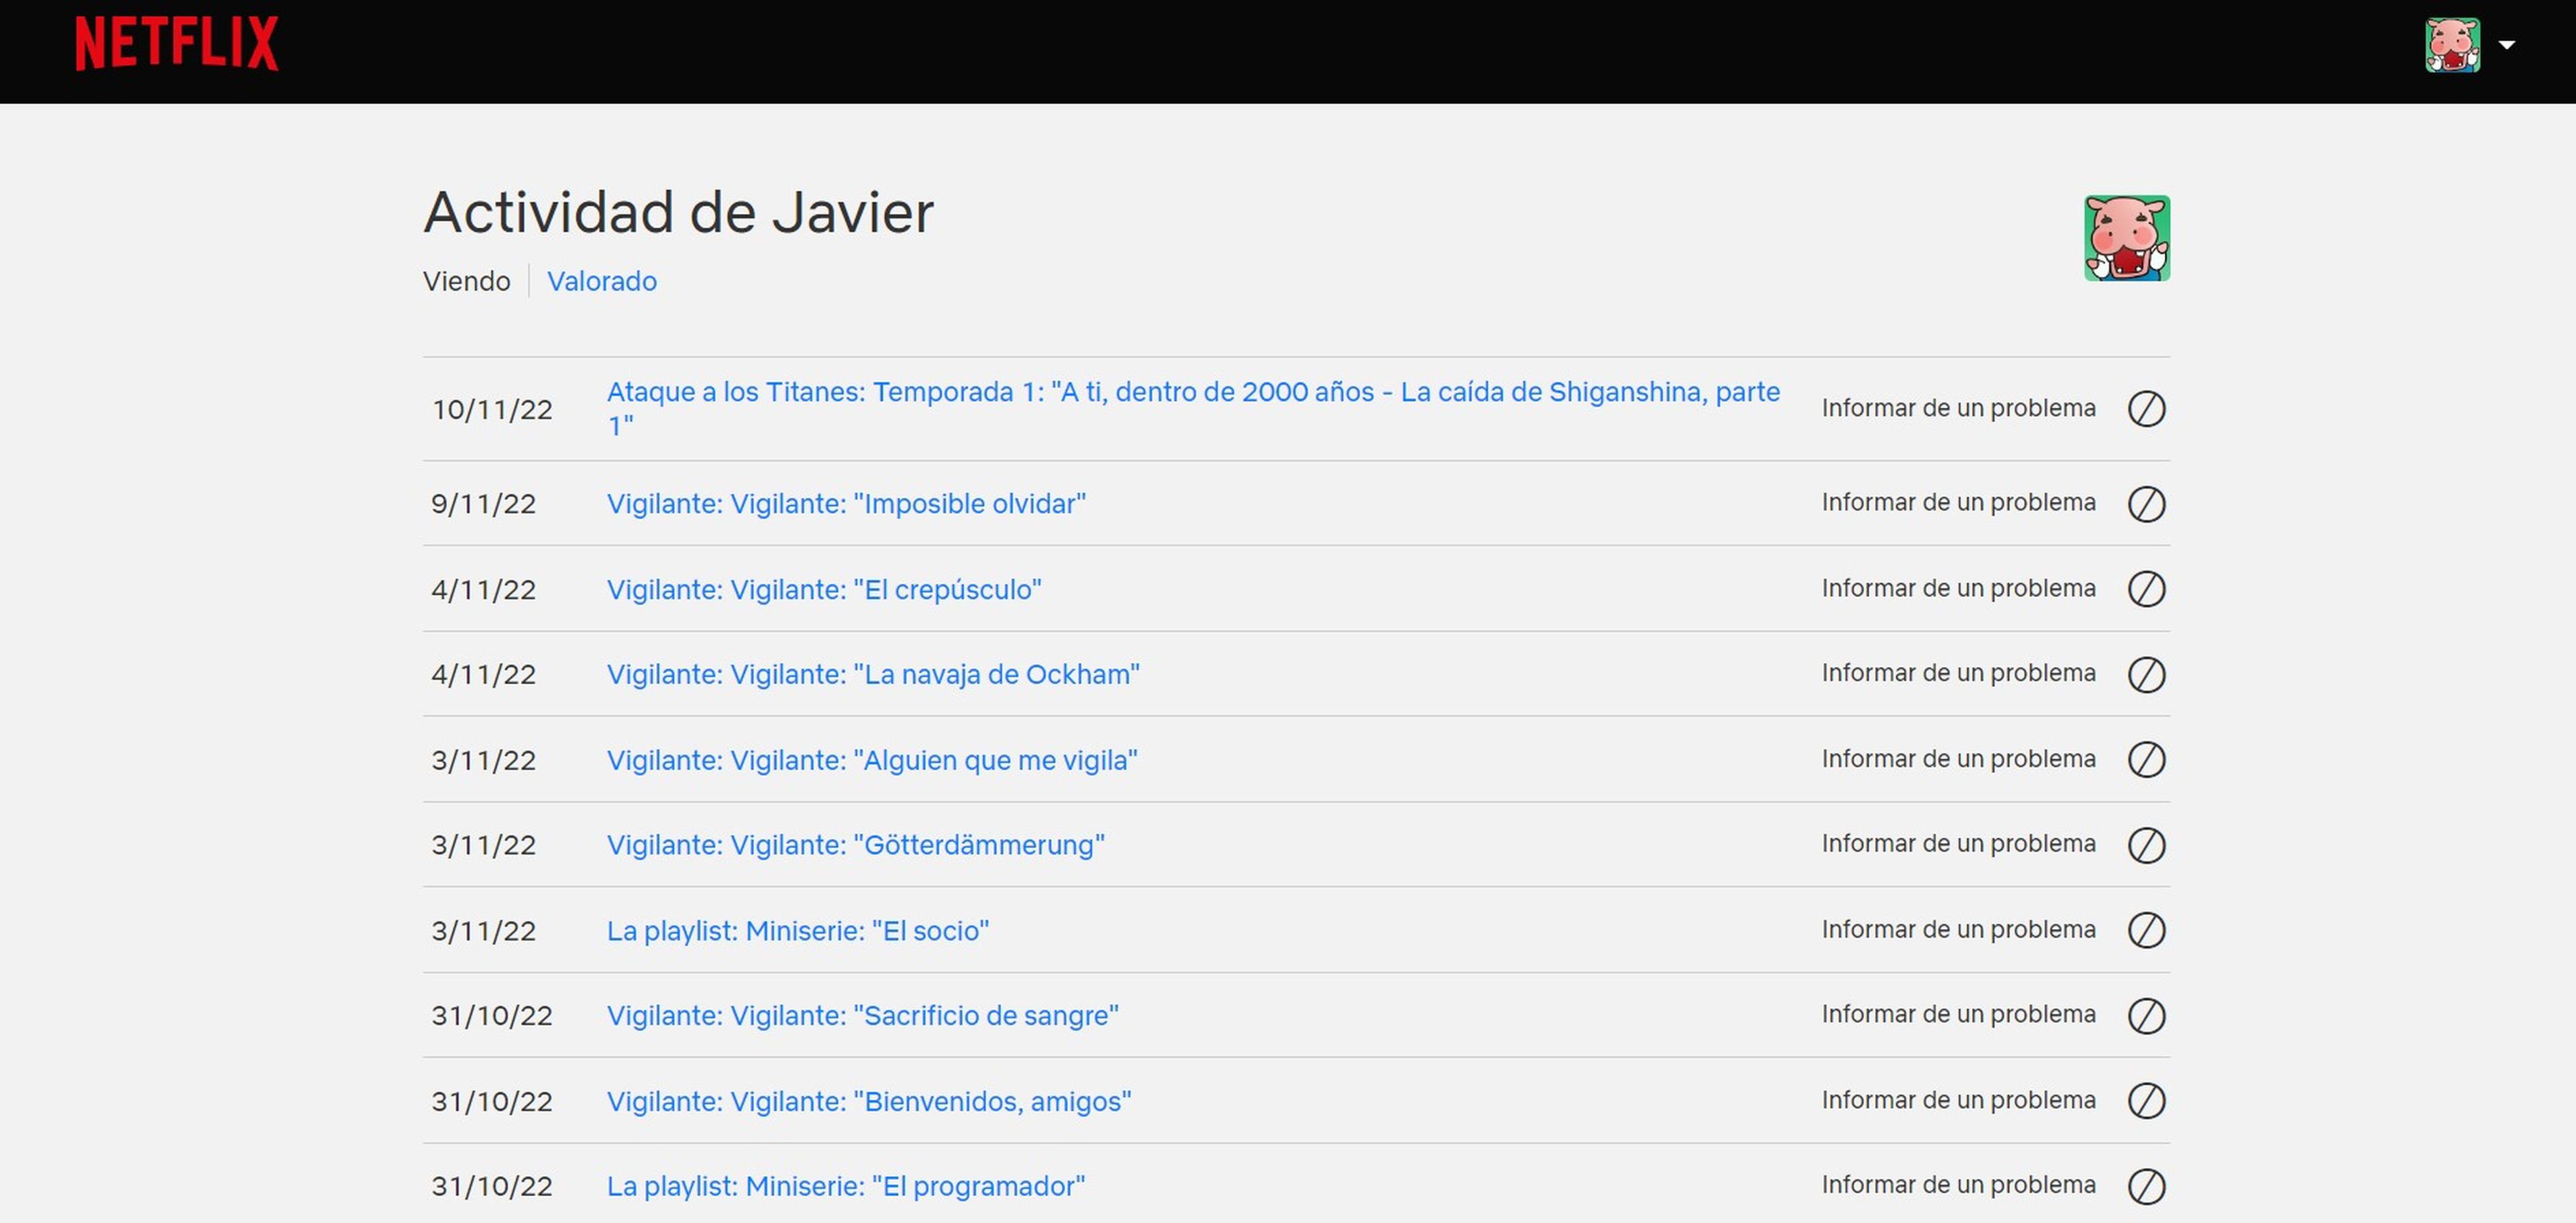Click Javier's large profile picture
This screenshot has height=1223, width=2576.
(x=2127, y=238)
